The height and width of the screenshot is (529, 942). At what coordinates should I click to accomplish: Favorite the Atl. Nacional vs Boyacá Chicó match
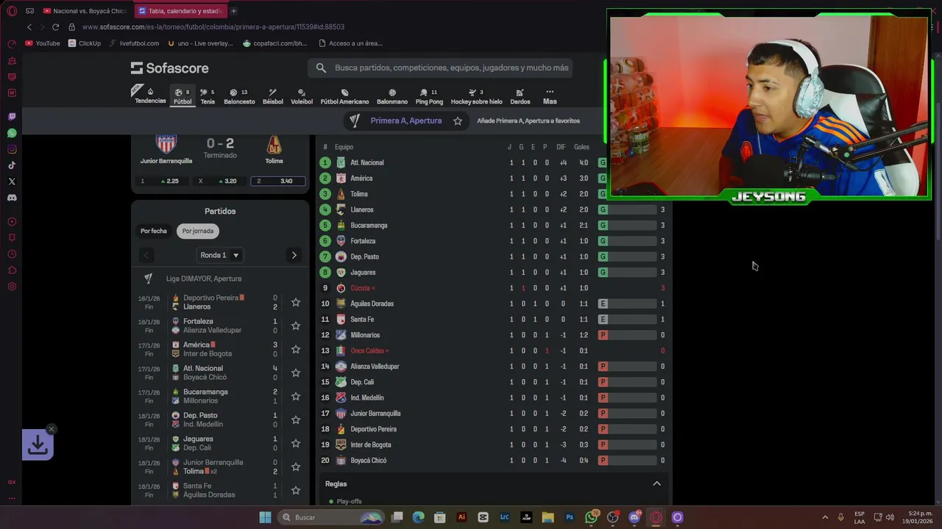(x=295, y=373)
